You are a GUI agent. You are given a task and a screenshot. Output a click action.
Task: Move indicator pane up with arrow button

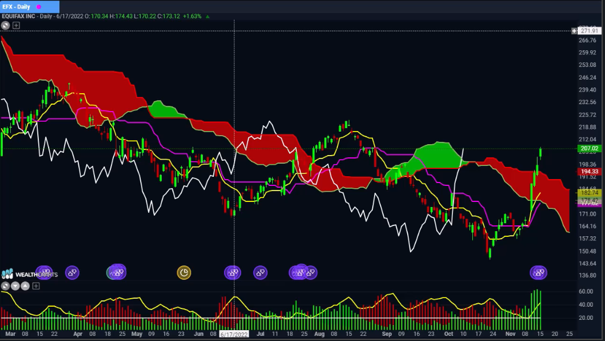[25, 286]
